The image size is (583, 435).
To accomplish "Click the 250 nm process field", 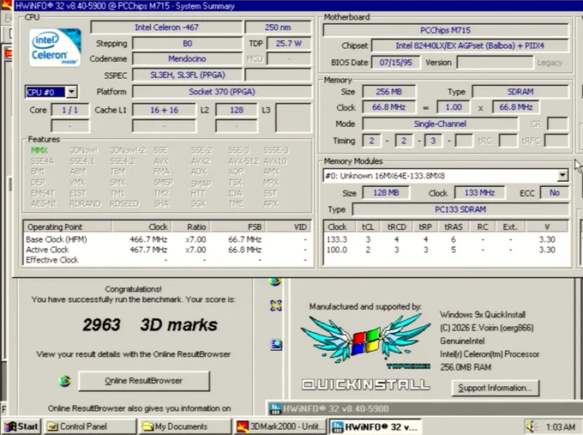I will (x=278, y=27).
